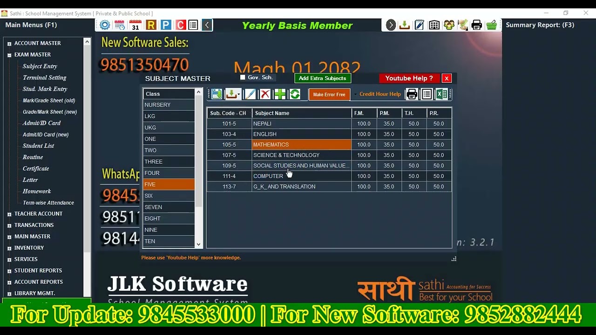Open small dropdown arrow before Credit Hour Help

[355, 94]
